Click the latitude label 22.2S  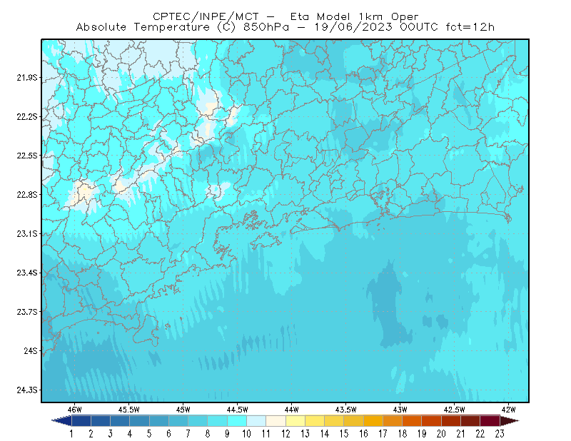tap(27, 116)
